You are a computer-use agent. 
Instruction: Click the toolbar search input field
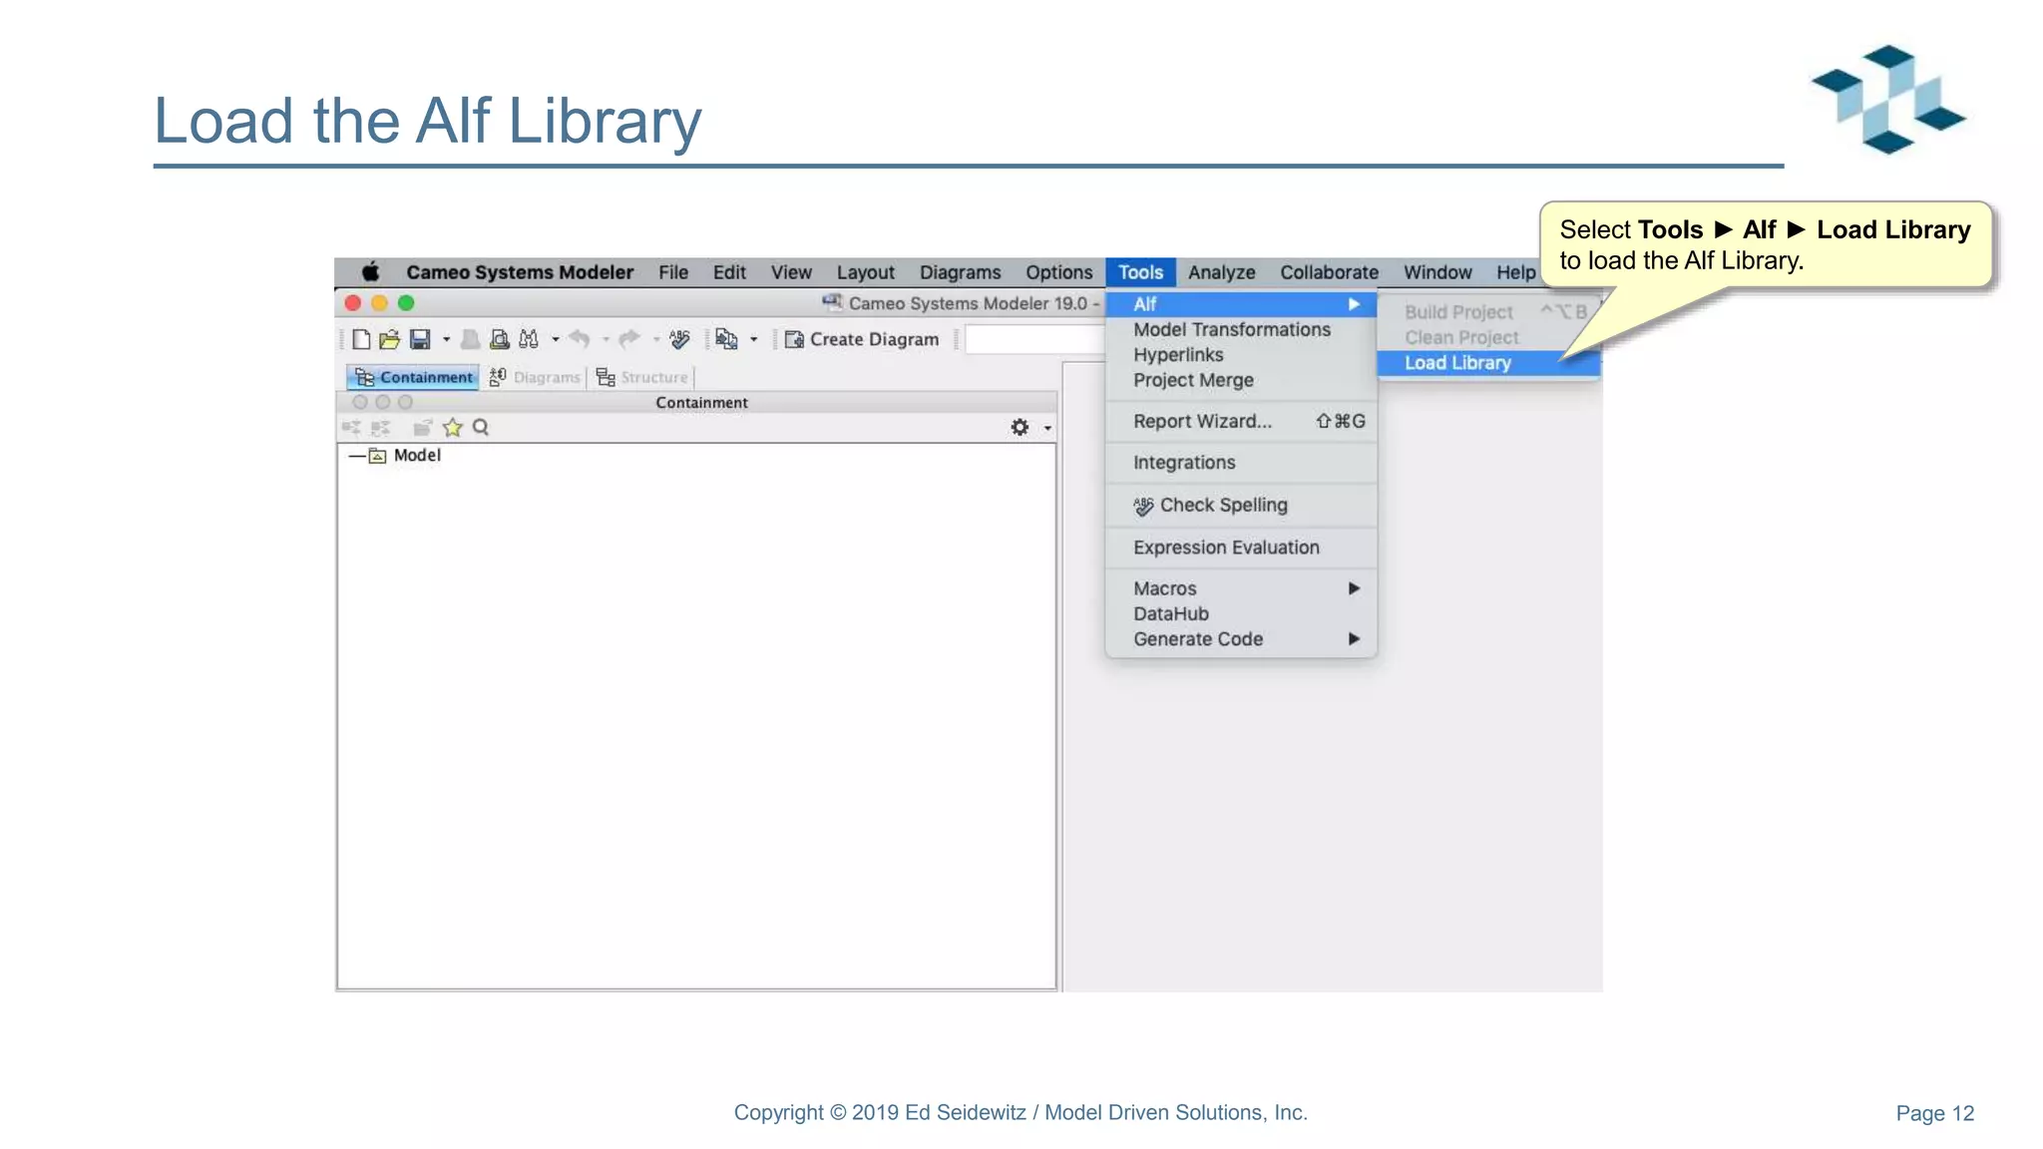[1034, 340]
